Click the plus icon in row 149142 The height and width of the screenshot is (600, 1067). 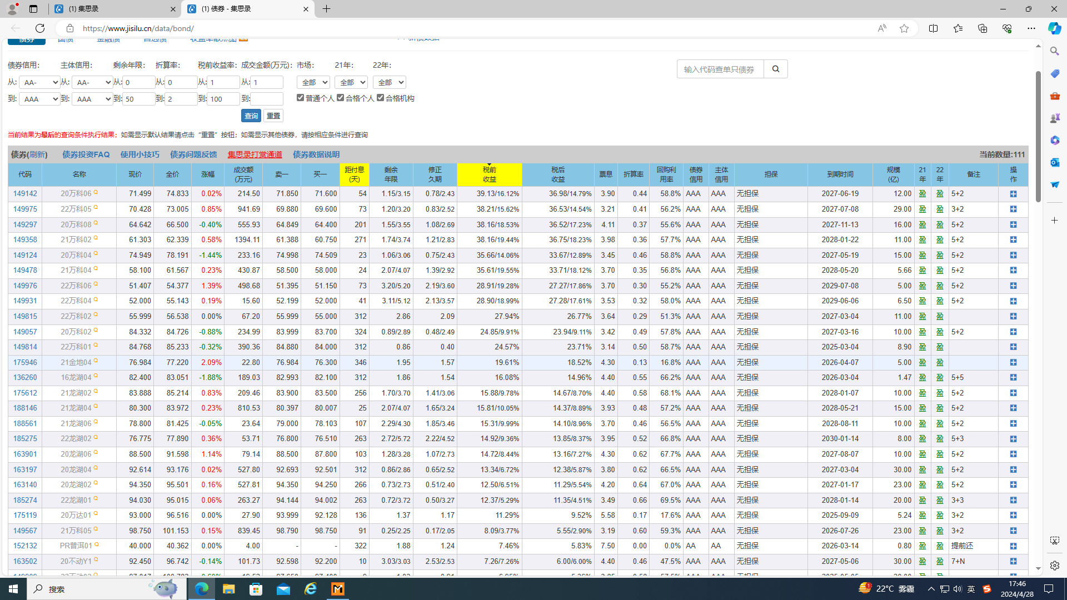click(1013, 194)
